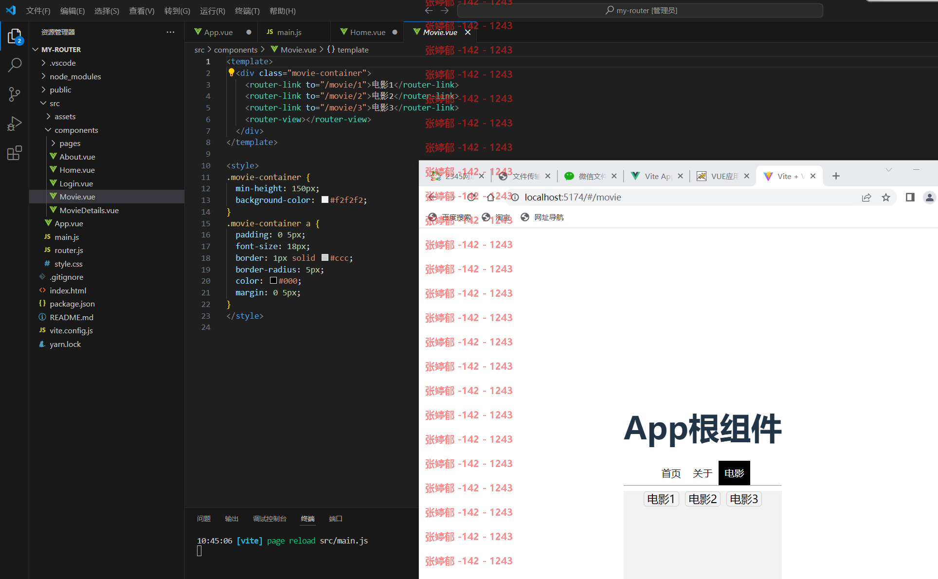Open the browser tab search chevron

pyautogui.click(x=889, y=170)
